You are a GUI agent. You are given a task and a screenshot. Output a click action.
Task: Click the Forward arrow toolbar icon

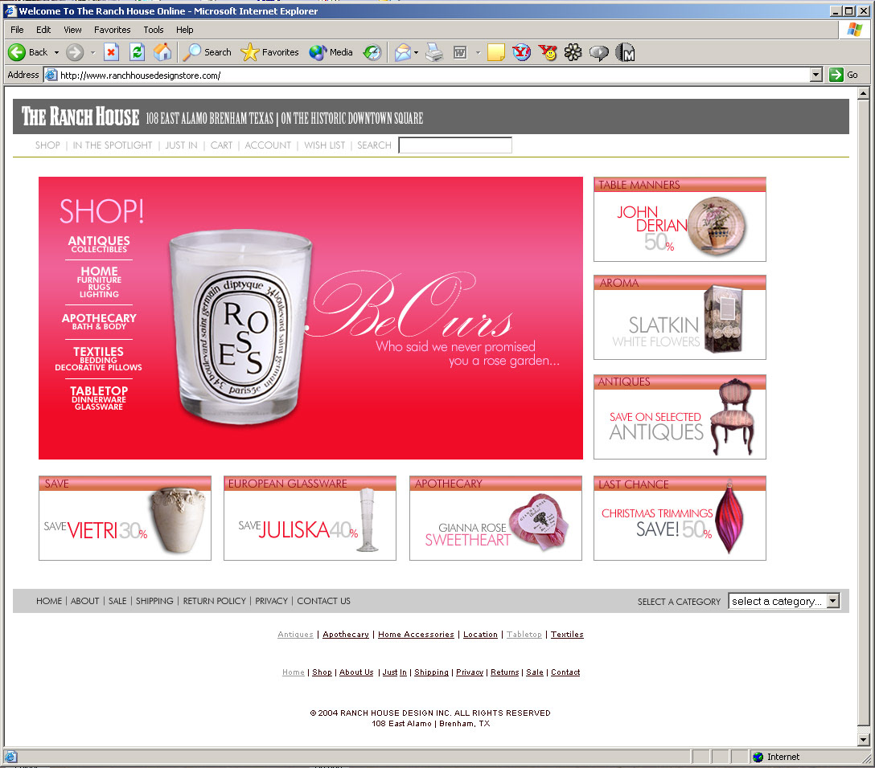(75, 52)
